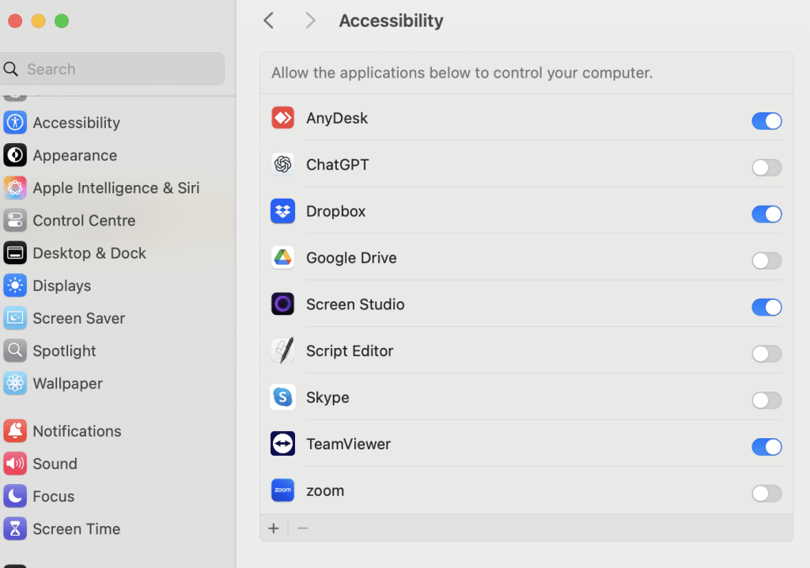Click the Spotlight sidebar icon
Image resolution: width=810 pixels, height=568 pixels.
pyautogui.click(x=15, y=350)
